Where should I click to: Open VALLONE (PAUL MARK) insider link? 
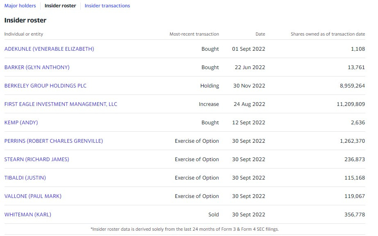pos(33,196)
